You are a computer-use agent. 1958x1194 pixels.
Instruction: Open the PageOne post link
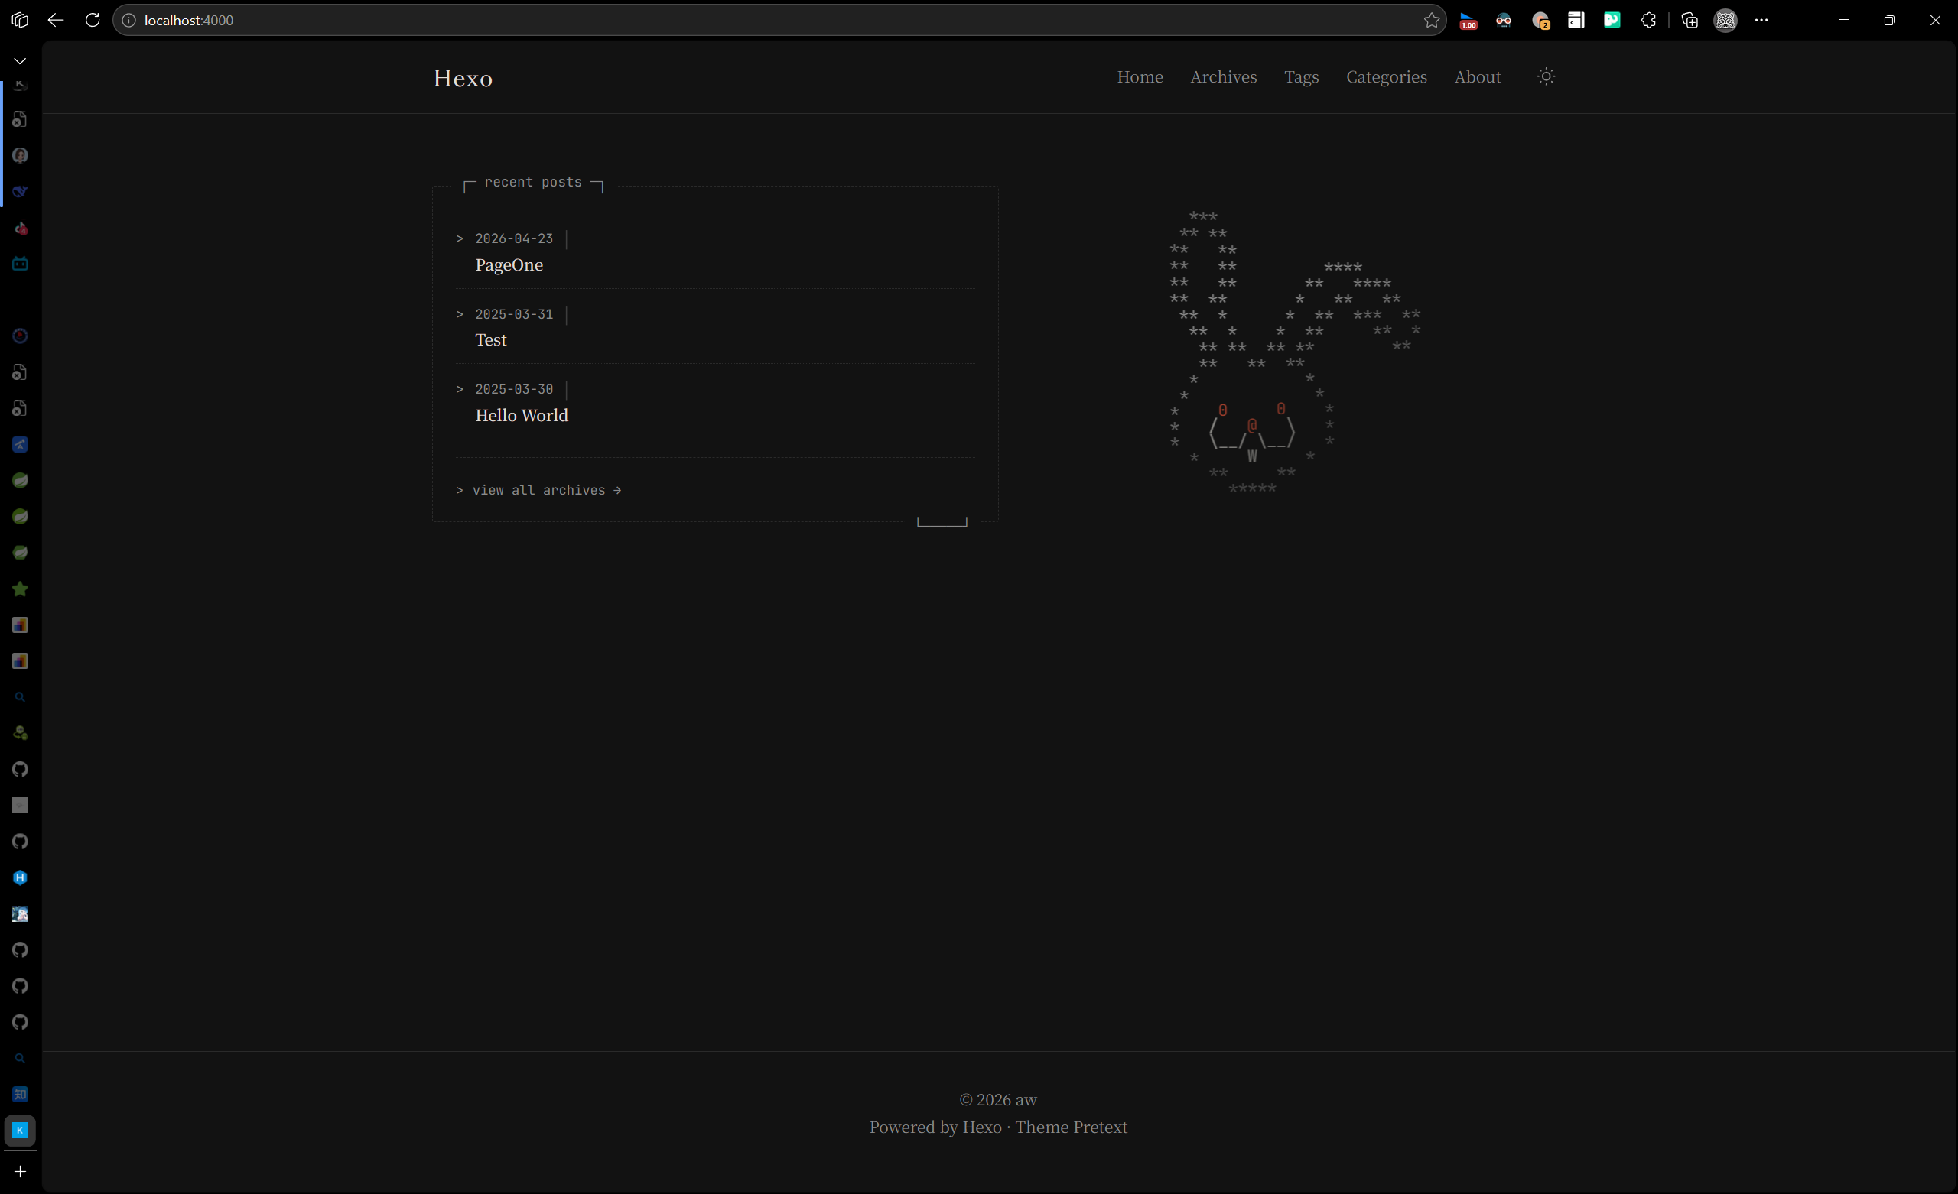(x=509, y=264)
